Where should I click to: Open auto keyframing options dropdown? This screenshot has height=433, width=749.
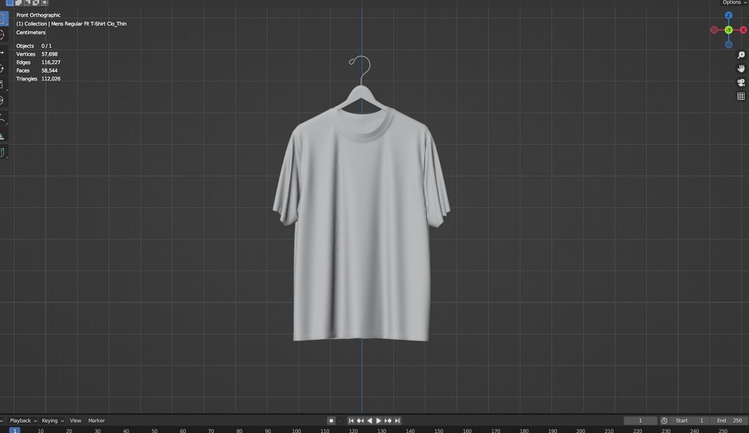coord(340,421)
